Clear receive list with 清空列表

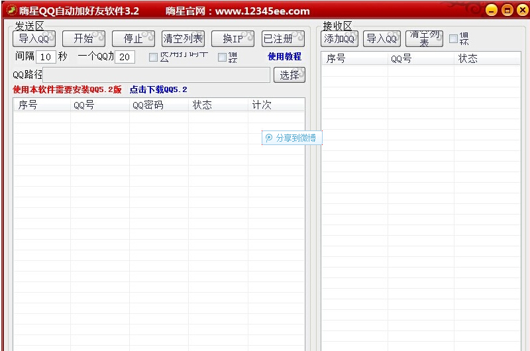pos(424,38)
